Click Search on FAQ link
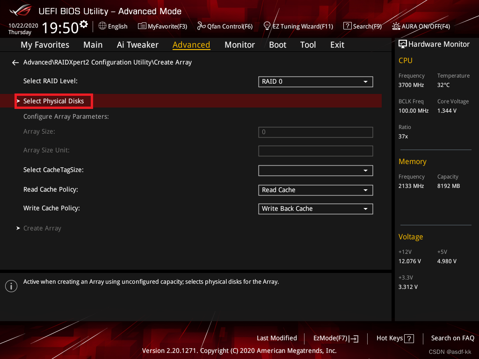This screenshot has width=479, height=359. (452, 338)
